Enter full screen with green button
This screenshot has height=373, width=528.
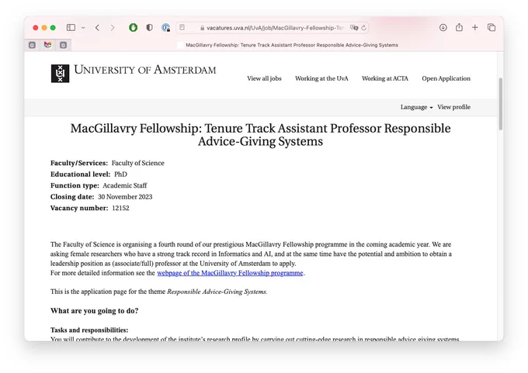pos(53,28)
